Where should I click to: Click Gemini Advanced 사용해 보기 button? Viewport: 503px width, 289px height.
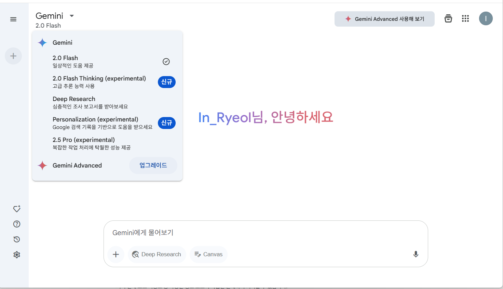[x=384, y=19]
